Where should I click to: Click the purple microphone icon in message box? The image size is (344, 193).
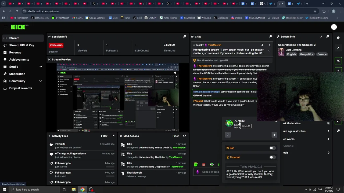pyautogui.click(x=198, y=172)
